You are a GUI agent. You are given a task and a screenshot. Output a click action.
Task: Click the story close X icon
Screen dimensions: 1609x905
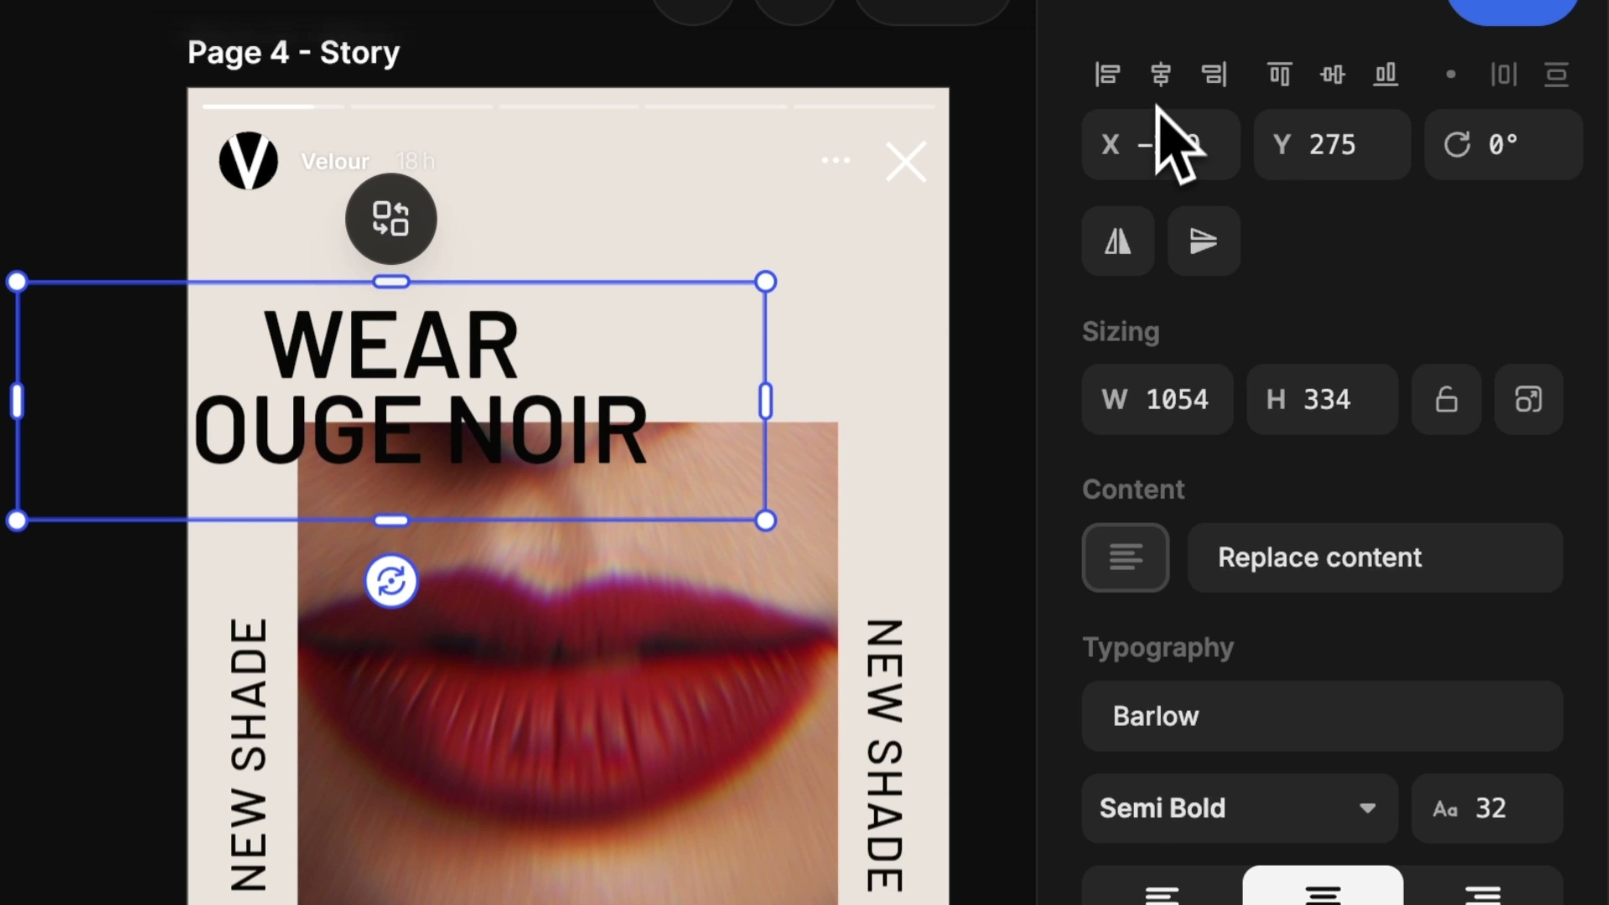click(x=905, y=163)
